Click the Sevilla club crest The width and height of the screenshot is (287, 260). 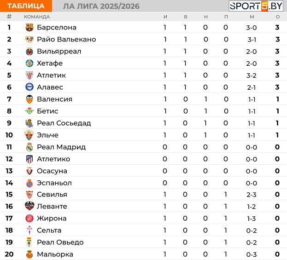(29, 195)
